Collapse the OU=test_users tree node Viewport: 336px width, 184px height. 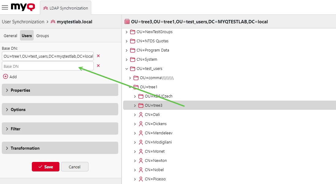coord(127,69)
